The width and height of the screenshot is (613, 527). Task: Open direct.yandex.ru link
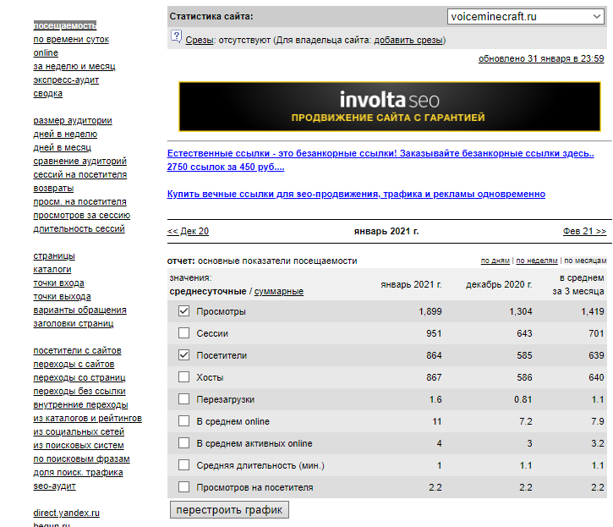[67, 513]
